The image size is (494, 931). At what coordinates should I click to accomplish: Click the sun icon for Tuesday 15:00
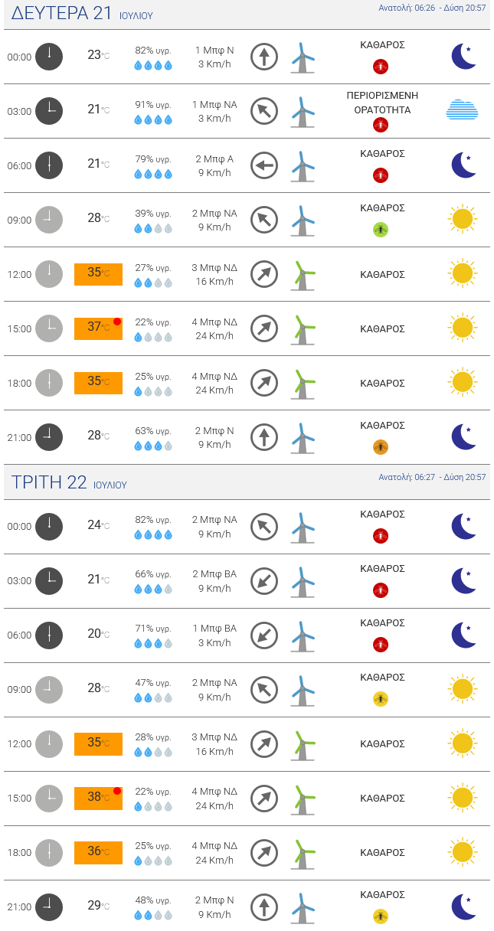click(462, 798)
